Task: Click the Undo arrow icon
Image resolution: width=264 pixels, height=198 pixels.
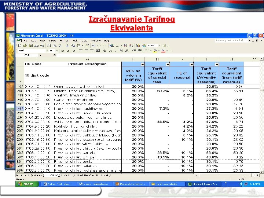Action: click(x=93, y=45)
